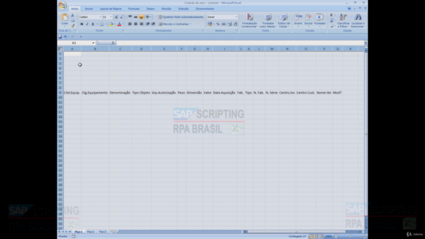Align text to middle of cell

pyautogui.click(x=135, y=17)
